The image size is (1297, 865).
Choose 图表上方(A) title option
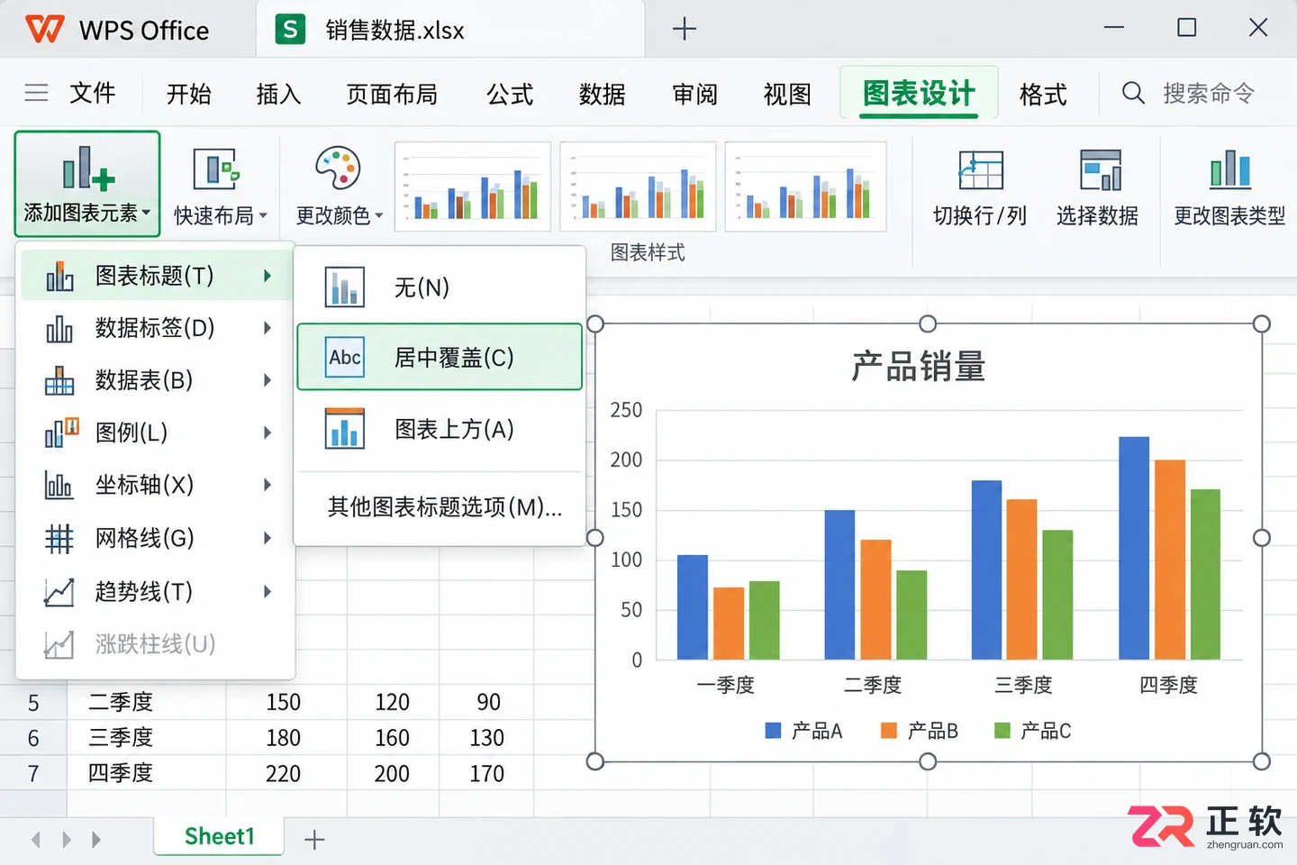tap(440, 429)
